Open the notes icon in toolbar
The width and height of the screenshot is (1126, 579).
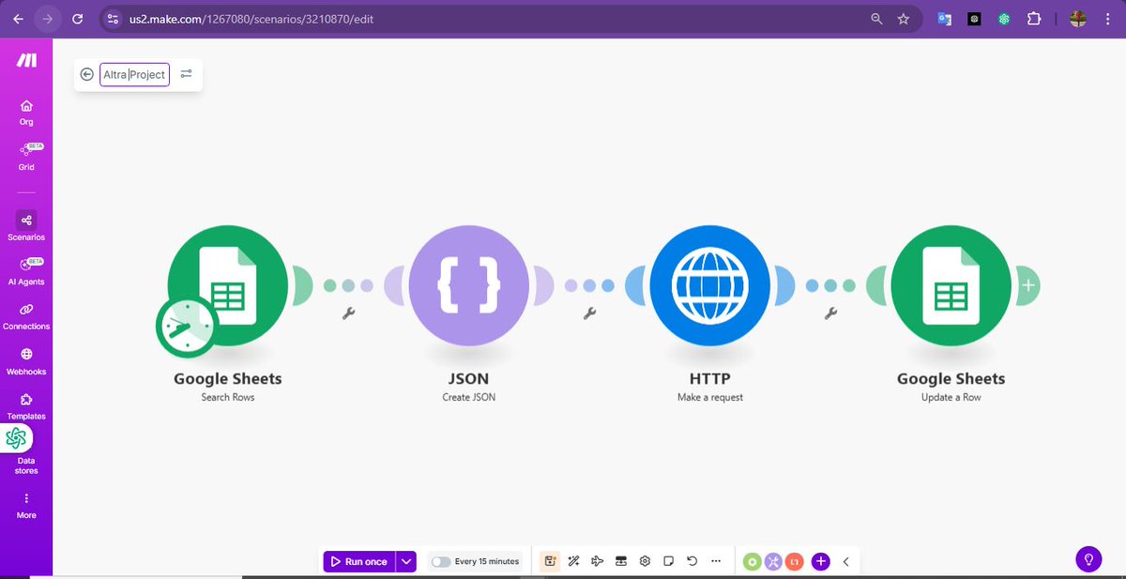668,561
